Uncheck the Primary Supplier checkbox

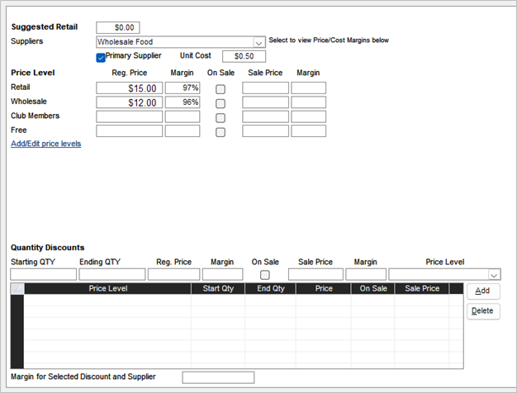tap(101, 57)
